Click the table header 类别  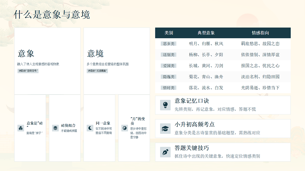pyautogui.click(x=169, y=33)
